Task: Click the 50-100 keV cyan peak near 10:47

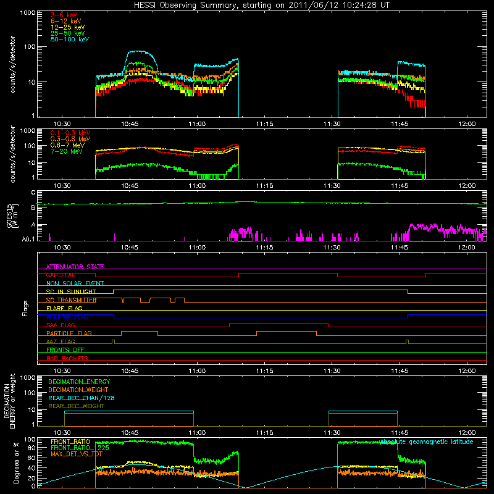Action: tap(138, 51)
